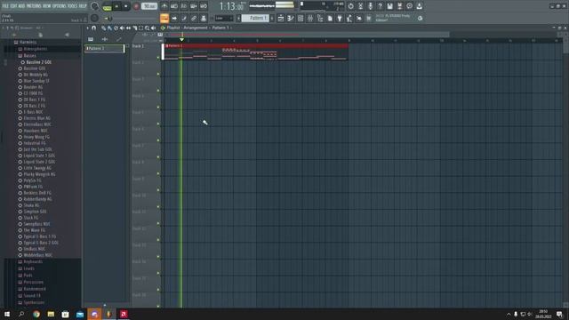Toggle loop recording icon
569x320 pixels.
204,6
